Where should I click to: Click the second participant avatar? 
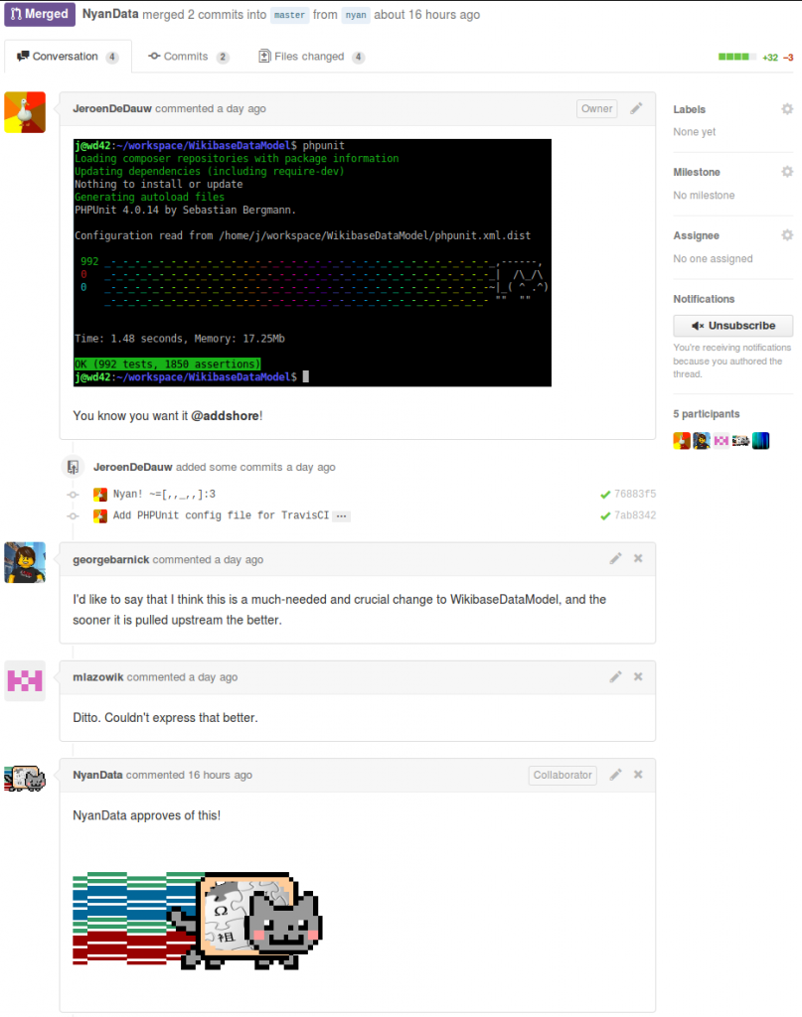tap(702, 441)
